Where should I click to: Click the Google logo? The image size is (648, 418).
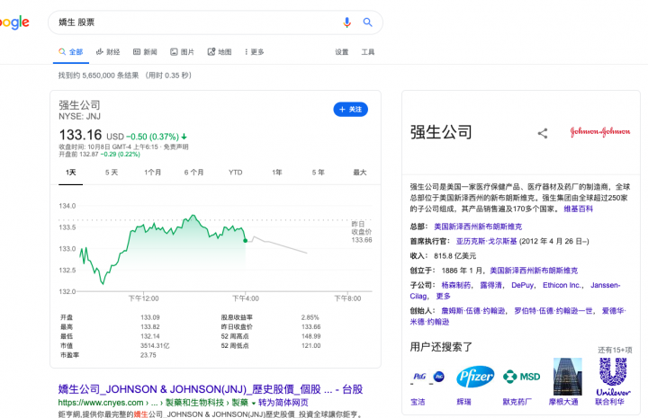(x=14, y=22)
